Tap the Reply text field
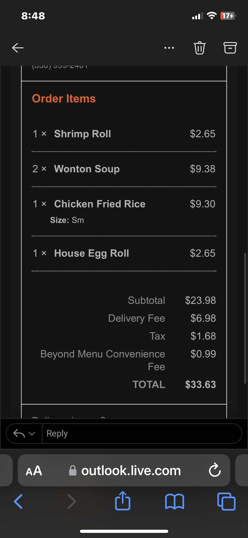Screen dimensions: 248x538 [x=141, y=433]
